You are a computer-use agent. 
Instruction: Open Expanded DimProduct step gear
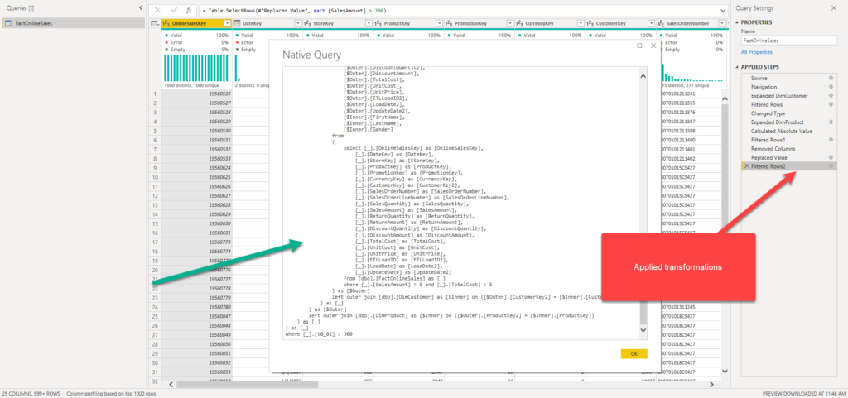pyautogui.click(x=830, y=122)
